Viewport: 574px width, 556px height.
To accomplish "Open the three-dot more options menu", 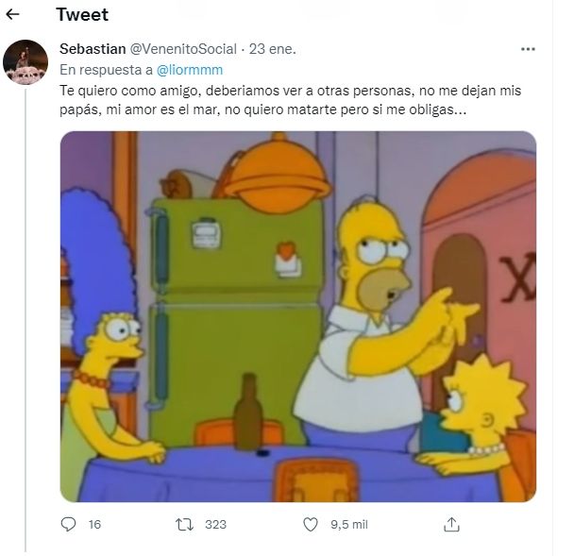I will click(x=528, y=49).
